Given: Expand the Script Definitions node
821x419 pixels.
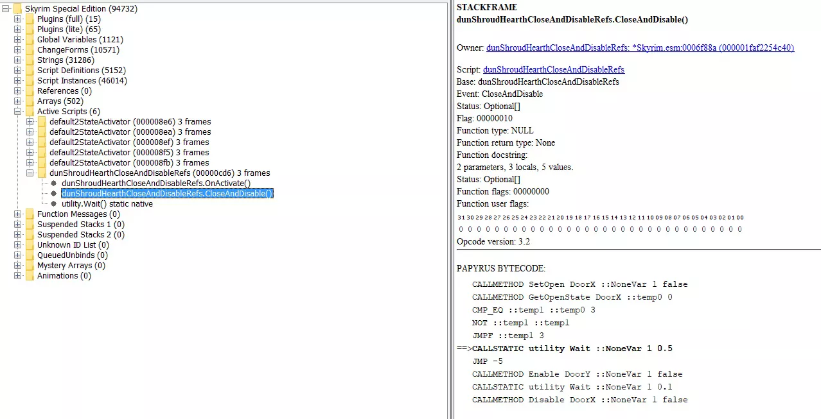Looking at the screenshot, I should pyautogui.click(x=17, y=71).
